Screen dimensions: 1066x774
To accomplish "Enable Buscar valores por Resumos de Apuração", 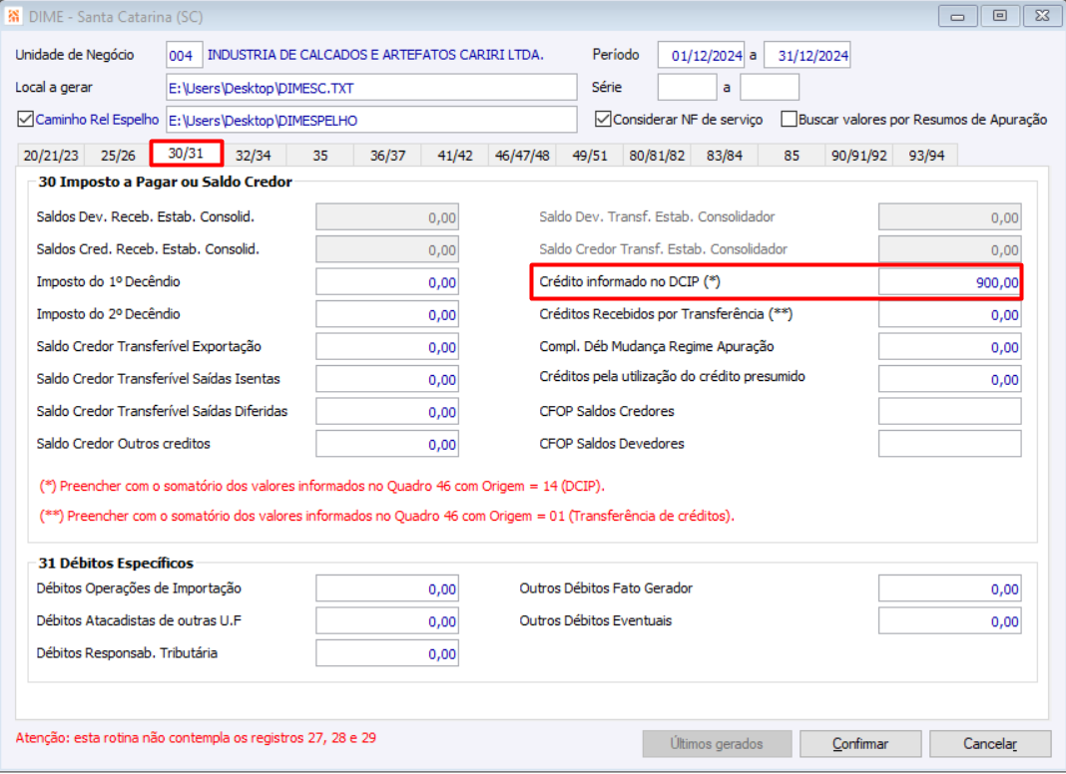I will click(789, 120).
